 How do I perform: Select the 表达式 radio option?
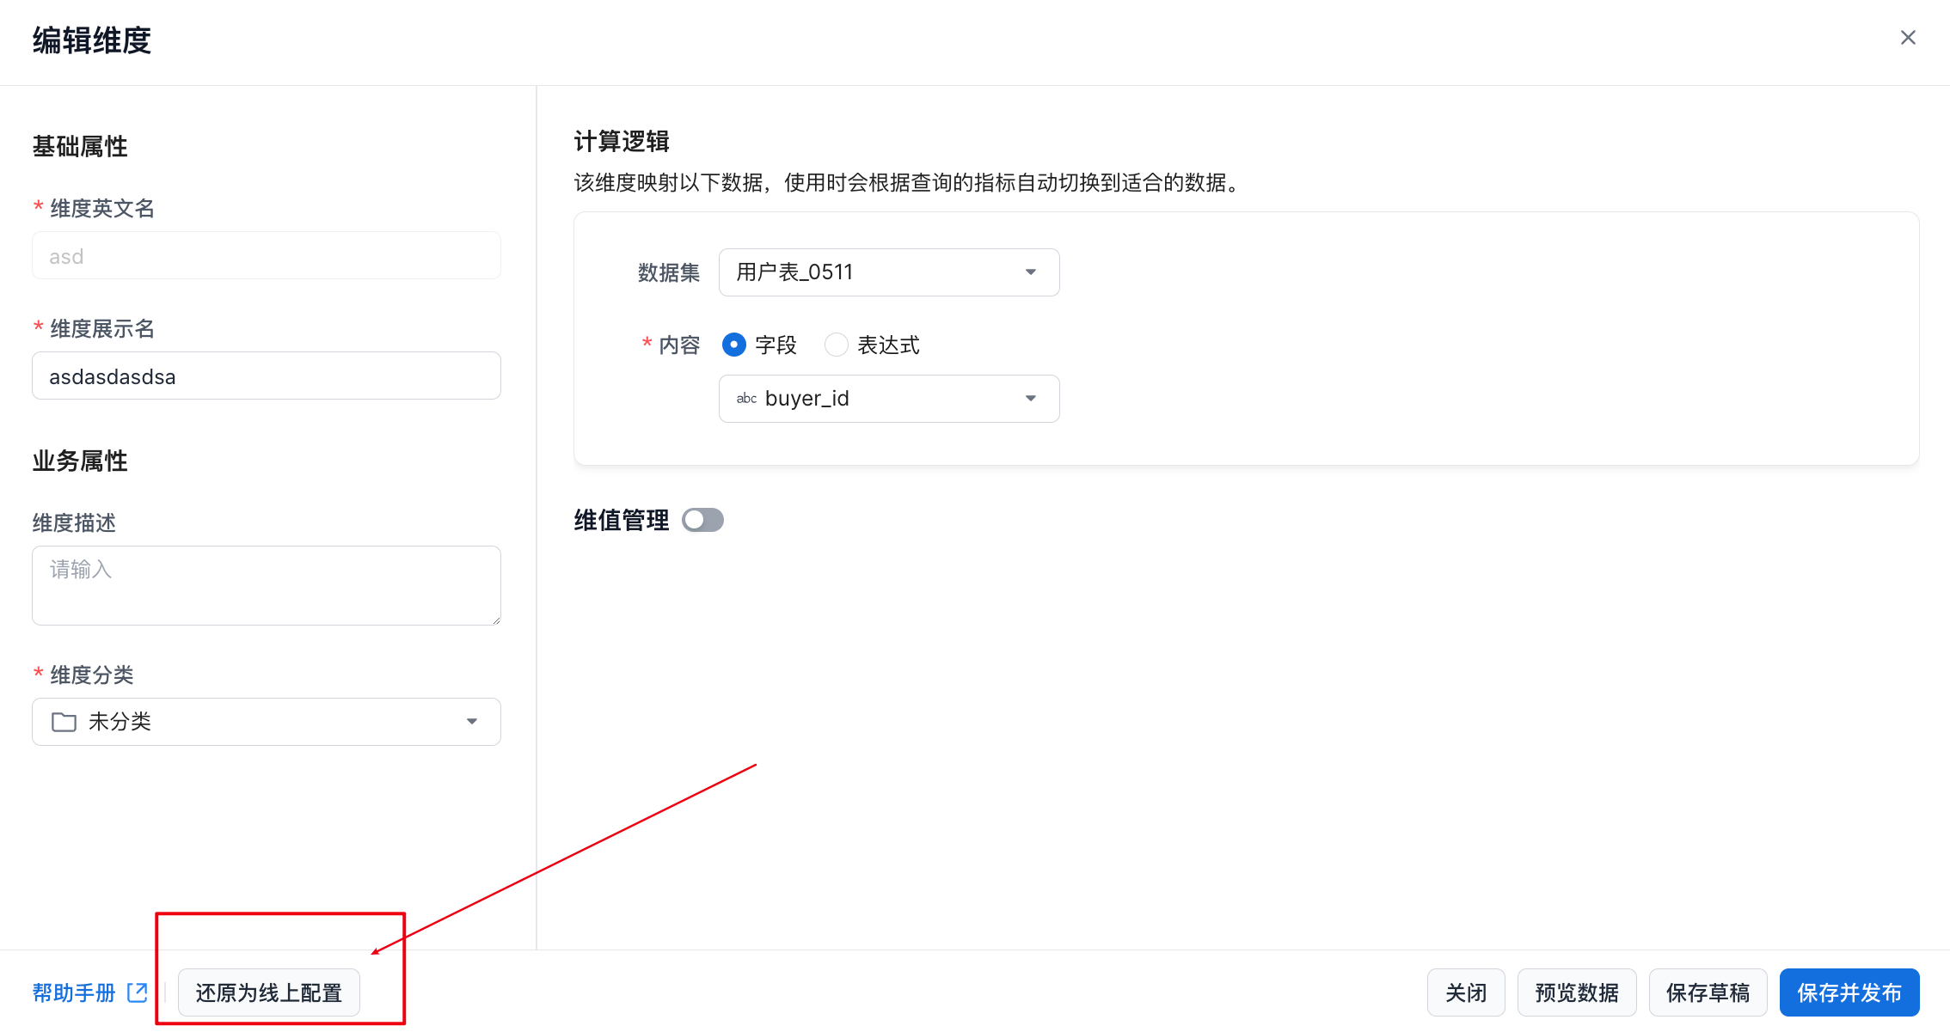(x=836, y=345)
